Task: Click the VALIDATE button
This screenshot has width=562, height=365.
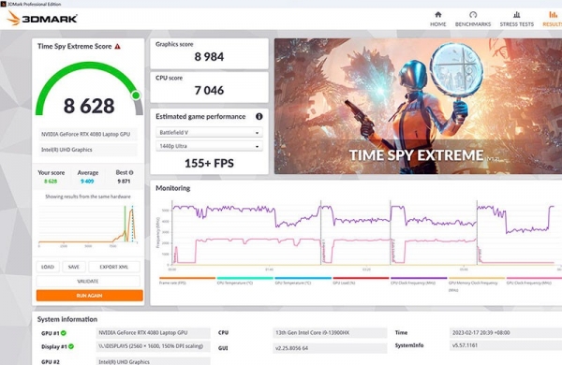Action: pyautogui.click(x=88, y=281)
